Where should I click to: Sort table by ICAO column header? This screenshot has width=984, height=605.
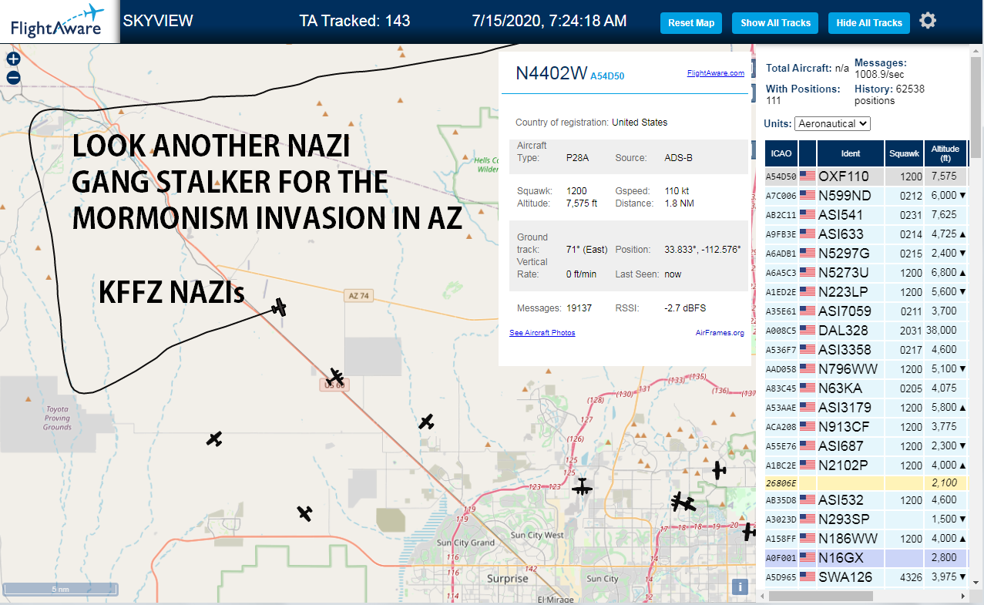(x=781, y=153)
